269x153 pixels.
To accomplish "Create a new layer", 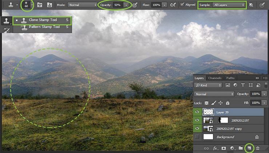I will [249, 148].
